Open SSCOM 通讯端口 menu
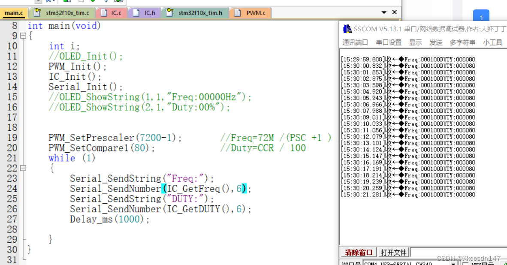Image resolution: width=507 pixels, height=265 pixels. [x=355, y=42]
